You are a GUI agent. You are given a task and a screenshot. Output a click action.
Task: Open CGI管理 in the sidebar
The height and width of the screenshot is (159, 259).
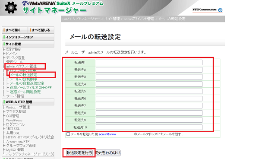13,116
